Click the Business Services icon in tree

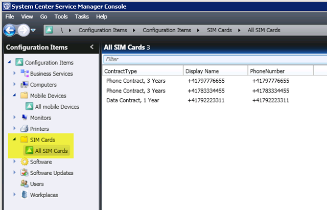pos(24,74)
